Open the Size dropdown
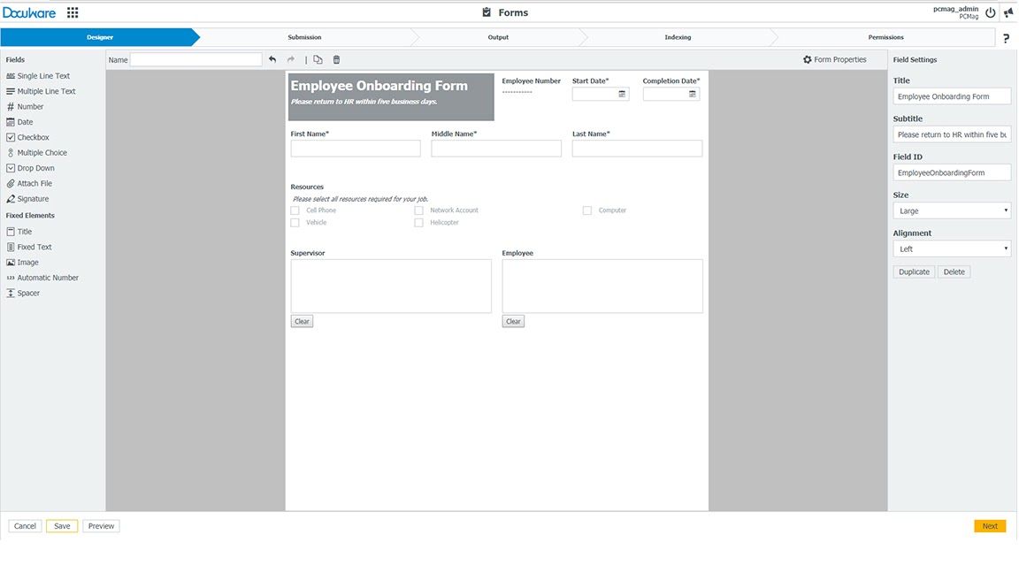Image resolution: width=1019 pixels, height=573 pixels. (952, 211)
